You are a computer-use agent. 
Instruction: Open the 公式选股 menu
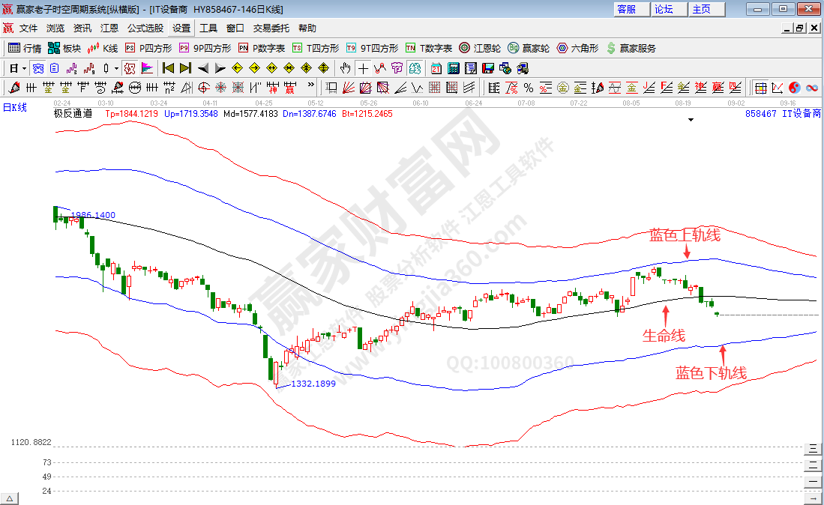[x=145, y=28]
